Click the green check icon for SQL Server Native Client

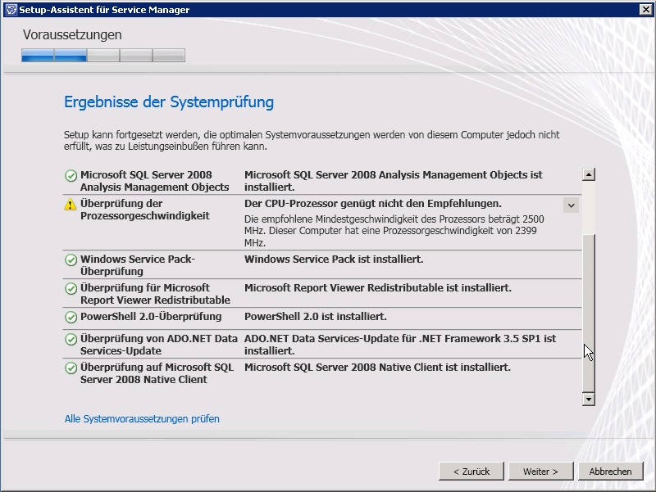click(x=71, y=368)
